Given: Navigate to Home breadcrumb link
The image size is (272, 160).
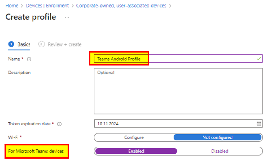Looking at the screenshot, I should [x=12, y=6].
